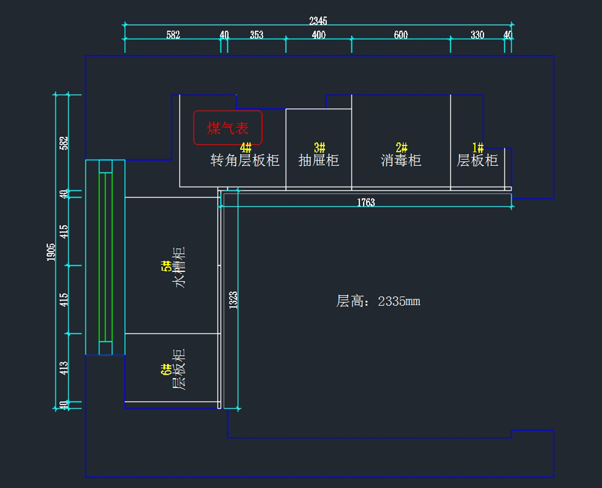Click the 400 dimension above 抽屉柜
Viewport: 602px width, 488px height.
(x=319, y=35)
